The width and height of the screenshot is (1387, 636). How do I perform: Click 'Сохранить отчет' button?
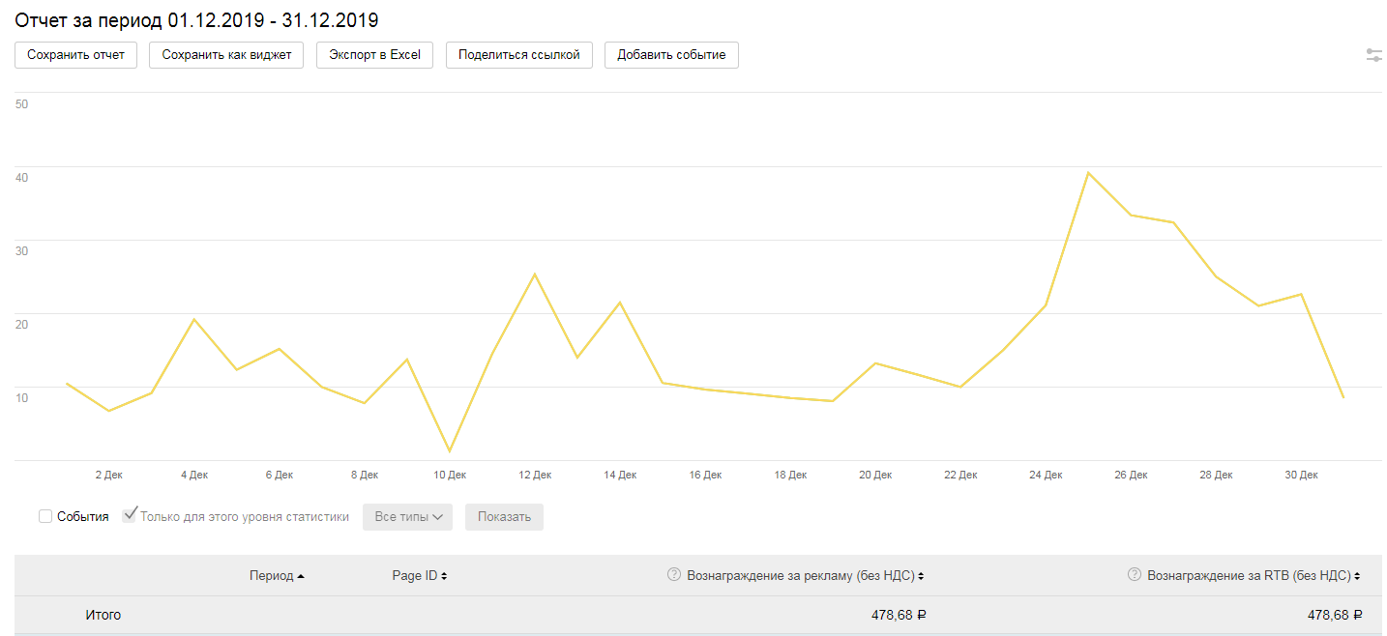coord(75,55)
